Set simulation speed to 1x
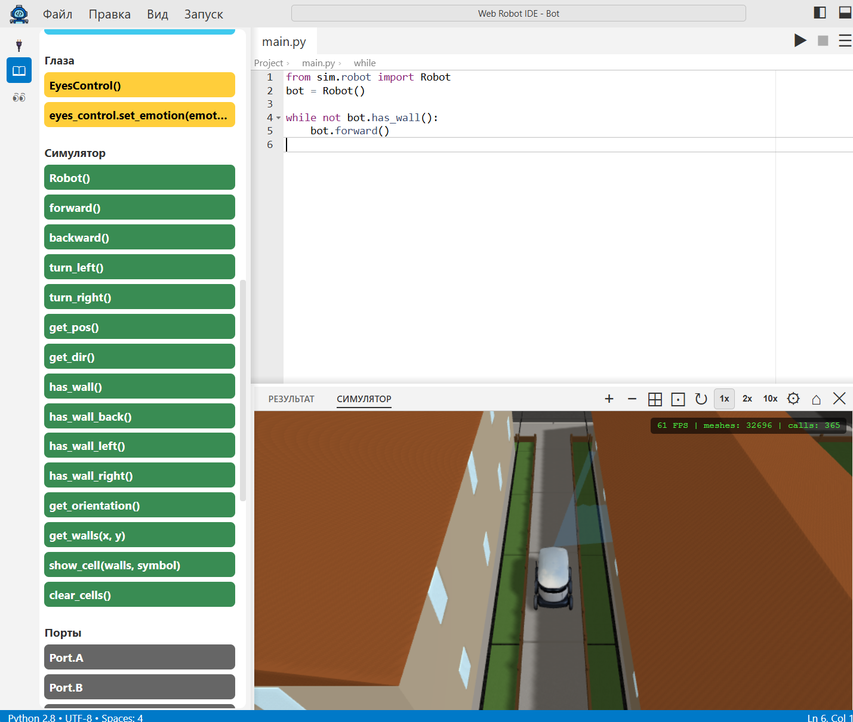Screen dimensions: 853x722 [724, 399]
